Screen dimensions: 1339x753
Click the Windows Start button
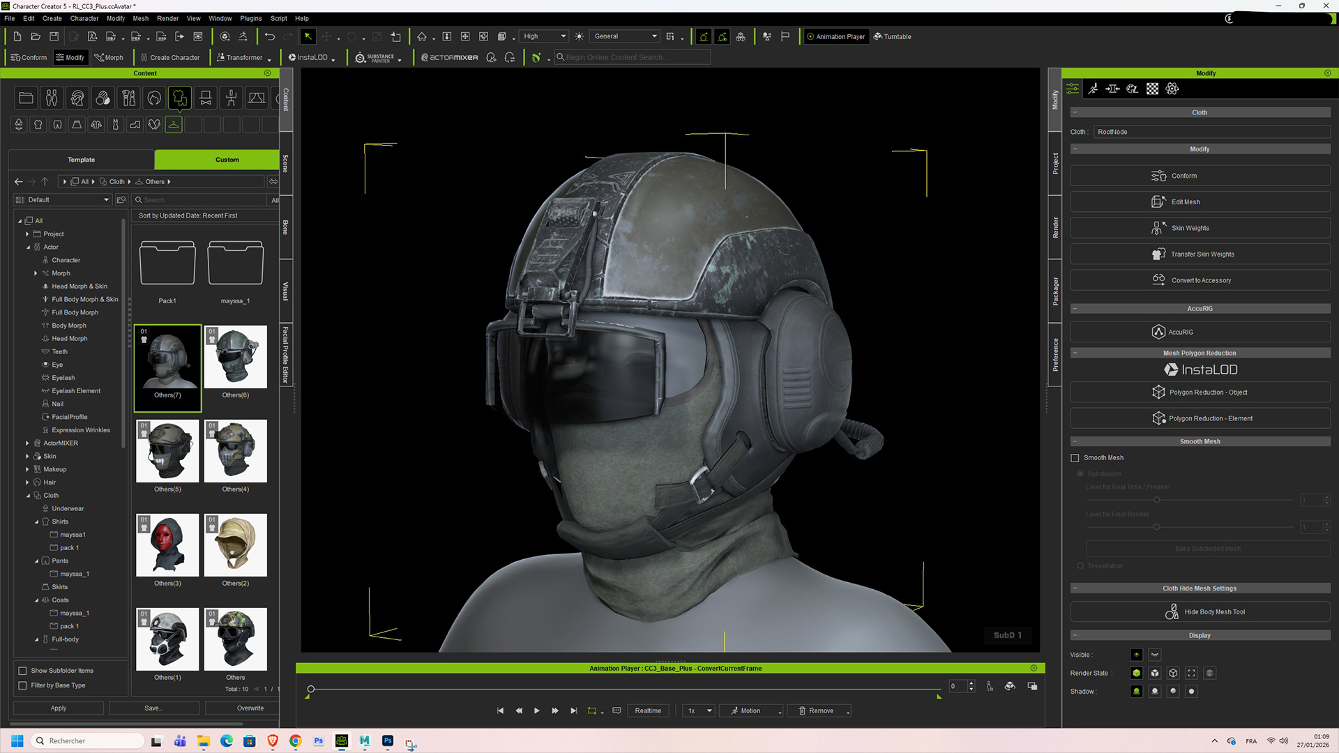(x=17, y=741)
